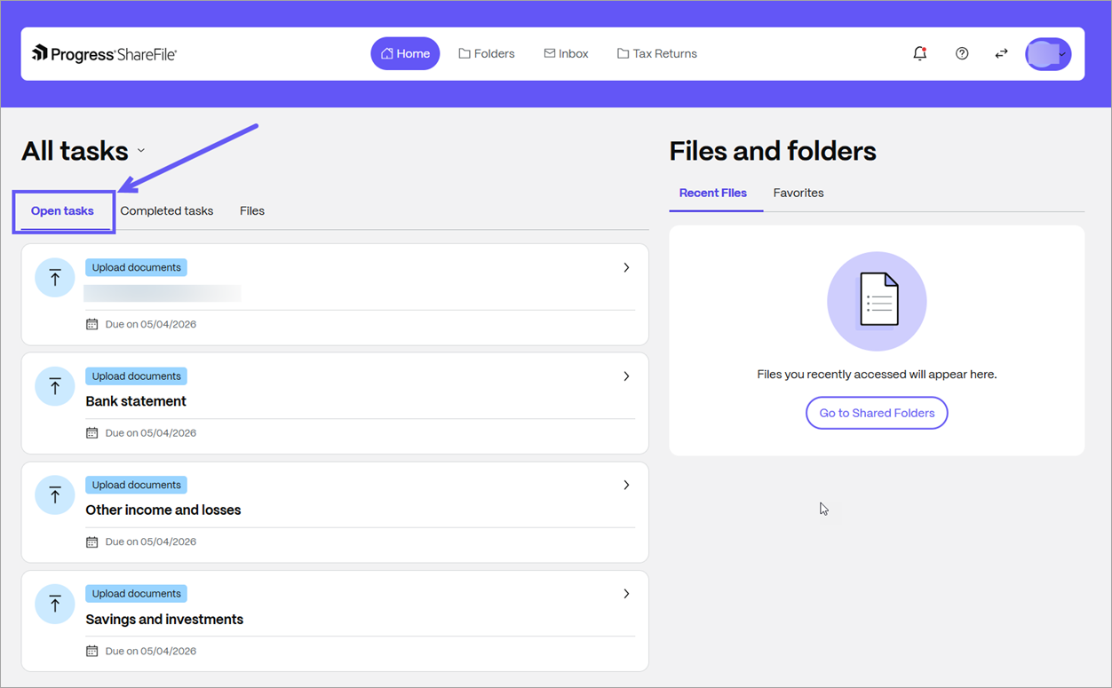Click Go to Shared Folders
1112x688 pixels.
[877, 412]
